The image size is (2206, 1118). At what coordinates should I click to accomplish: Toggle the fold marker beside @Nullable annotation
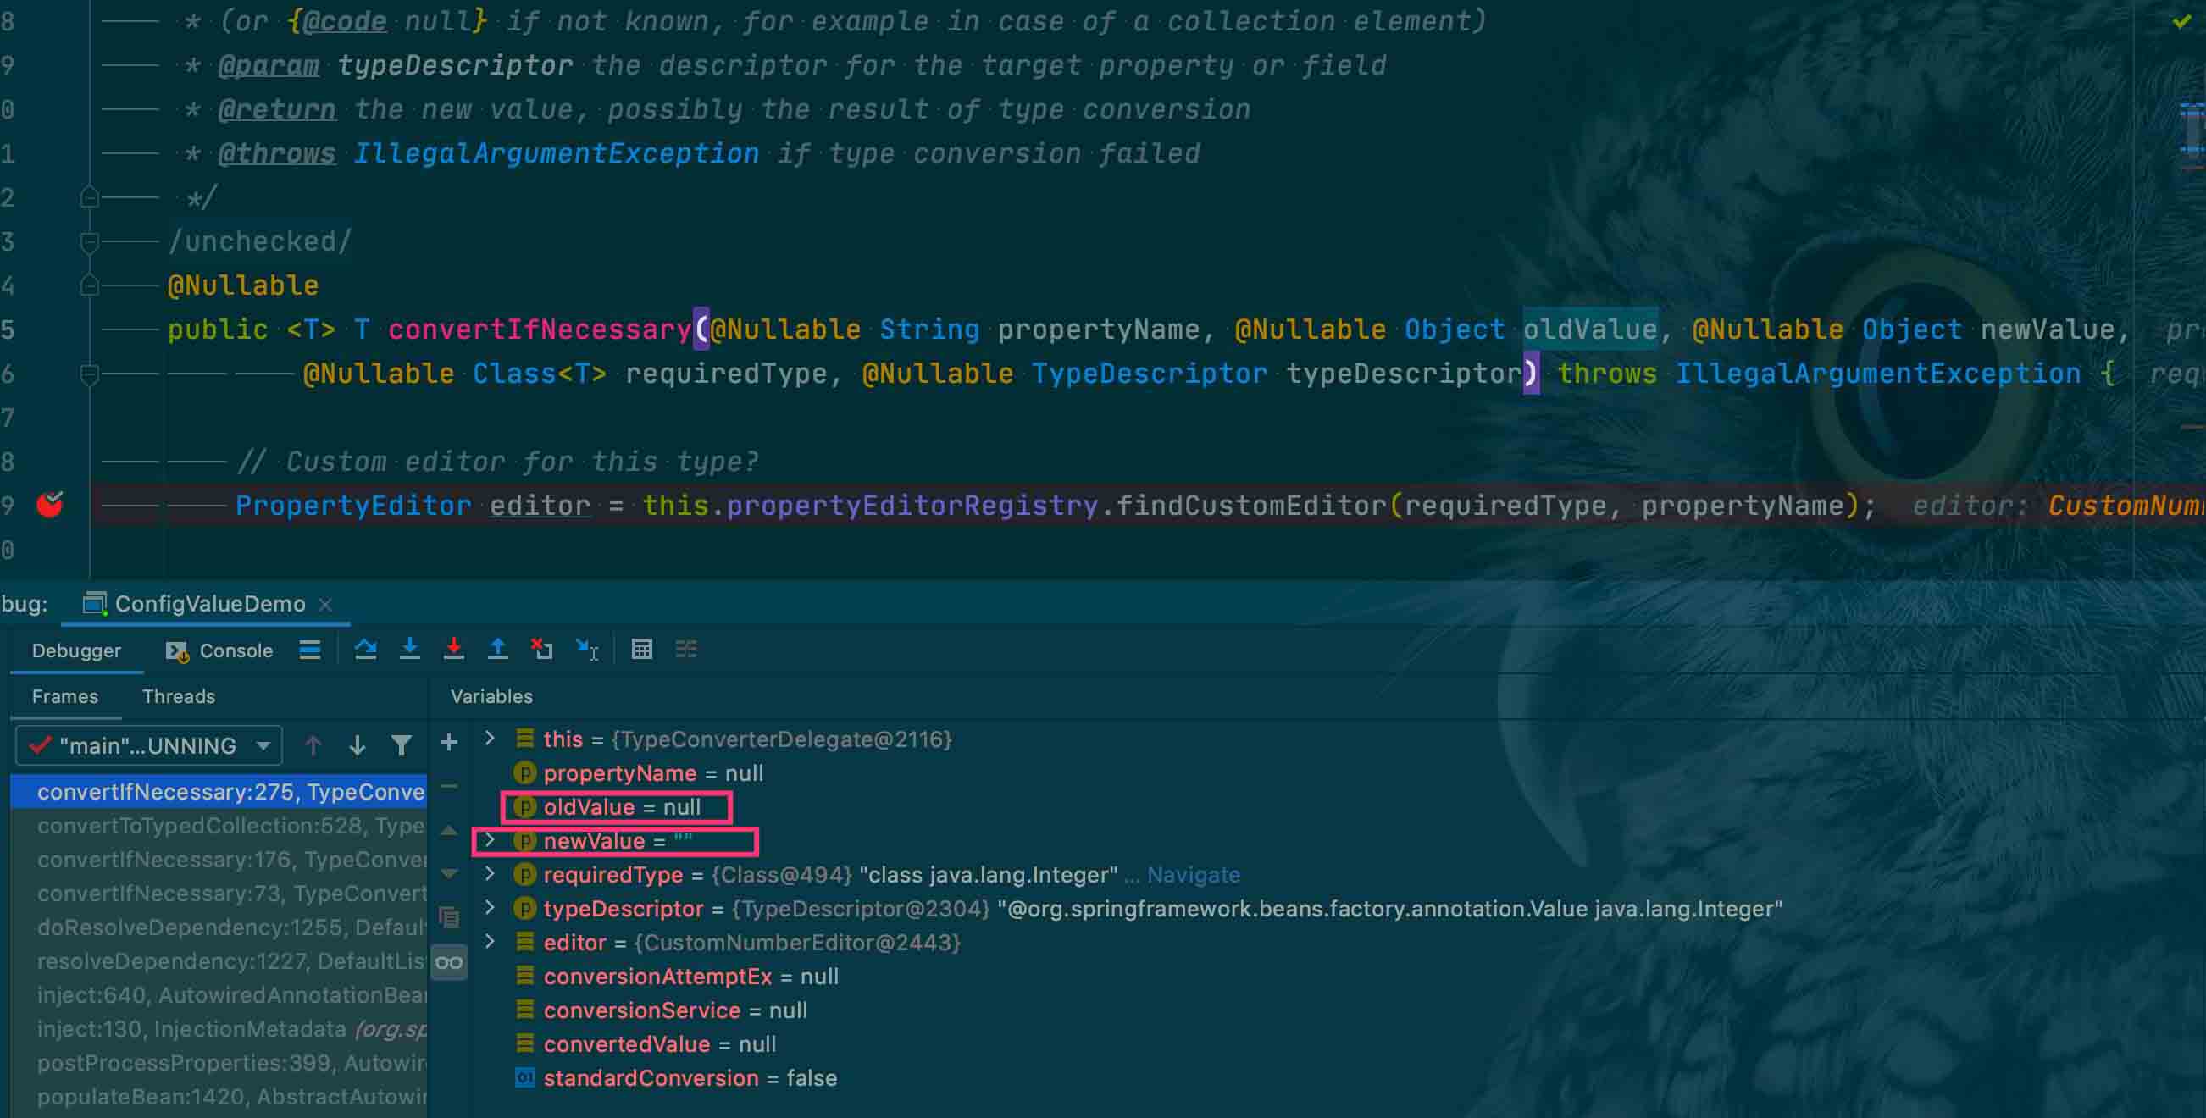click(89, 285)
